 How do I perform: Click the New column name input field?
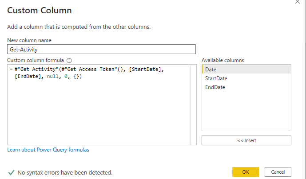tap(101, 49)
